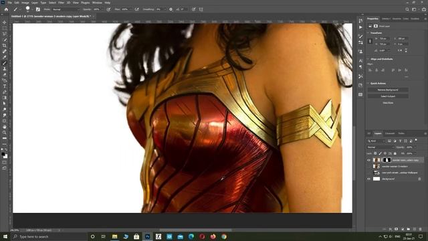The width and height of the screenshot is (428, 241).
Task: Open the History panel icon in side strip
Action: coord(360,21)
